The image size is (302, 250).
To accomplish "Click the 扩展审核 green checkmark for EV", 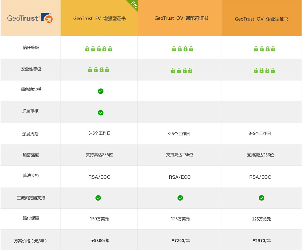I will [x=100, y=113].
